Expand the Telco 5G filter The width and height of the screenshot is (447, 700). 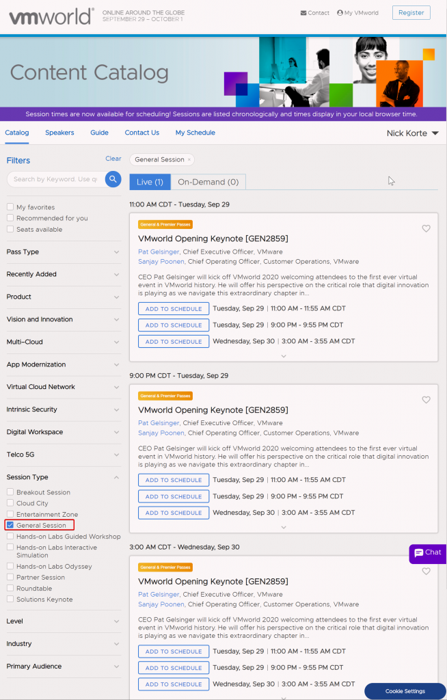[64, 455]
